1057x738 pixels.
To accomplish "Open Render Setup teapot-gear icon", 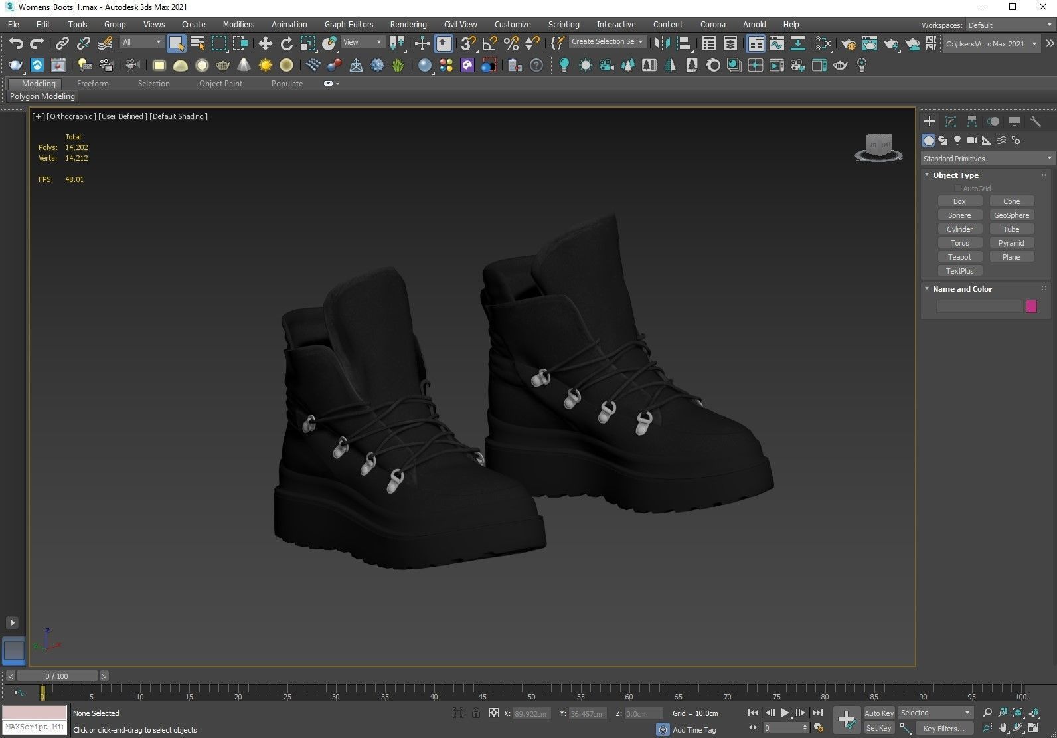I will point(848,44).
